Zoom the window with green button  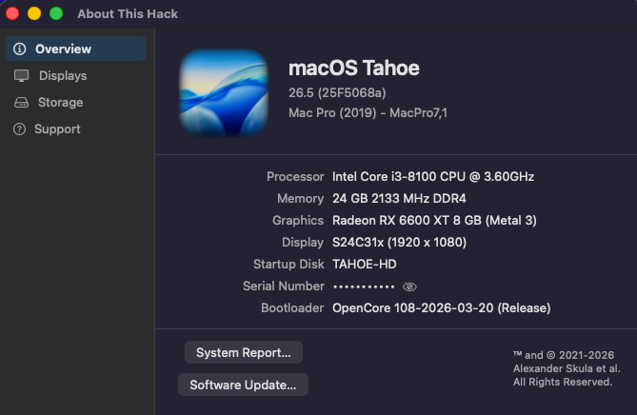click(x=56, y=13)
